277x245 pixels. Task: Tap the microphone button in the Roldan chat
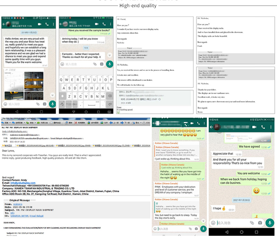click(203, 229)
